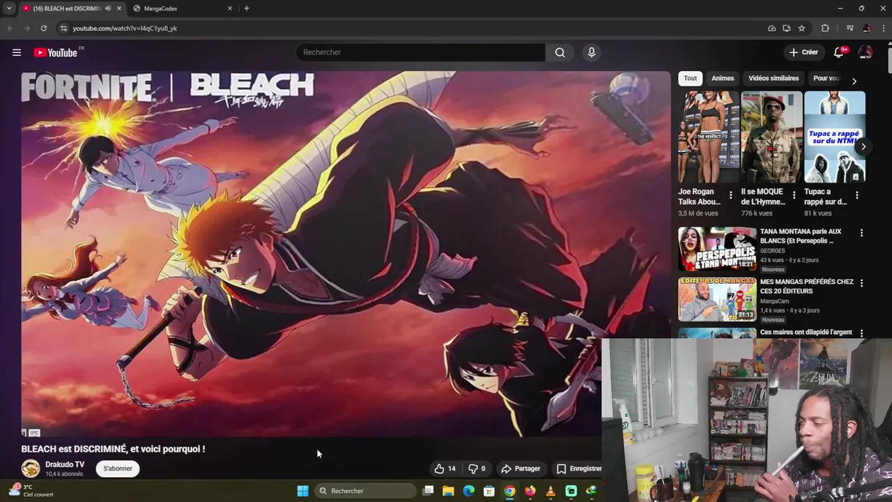Image resolution: width=892 pixels, height=502 pixels.
Task: Open options for Ces maires ont dilapidé video
Action: pos(861,333)
